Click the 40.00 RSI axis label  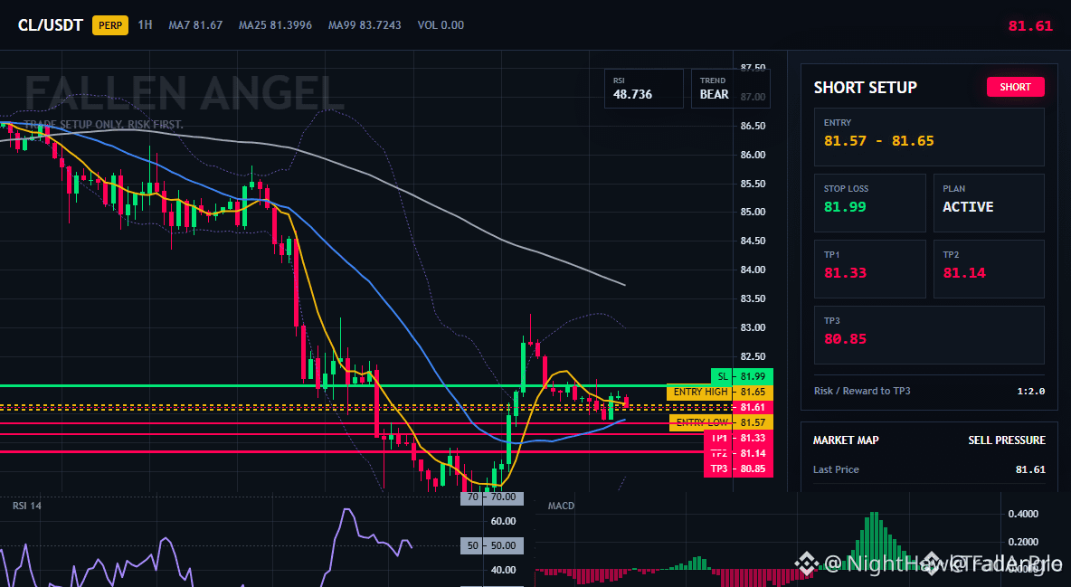(504, 570)
